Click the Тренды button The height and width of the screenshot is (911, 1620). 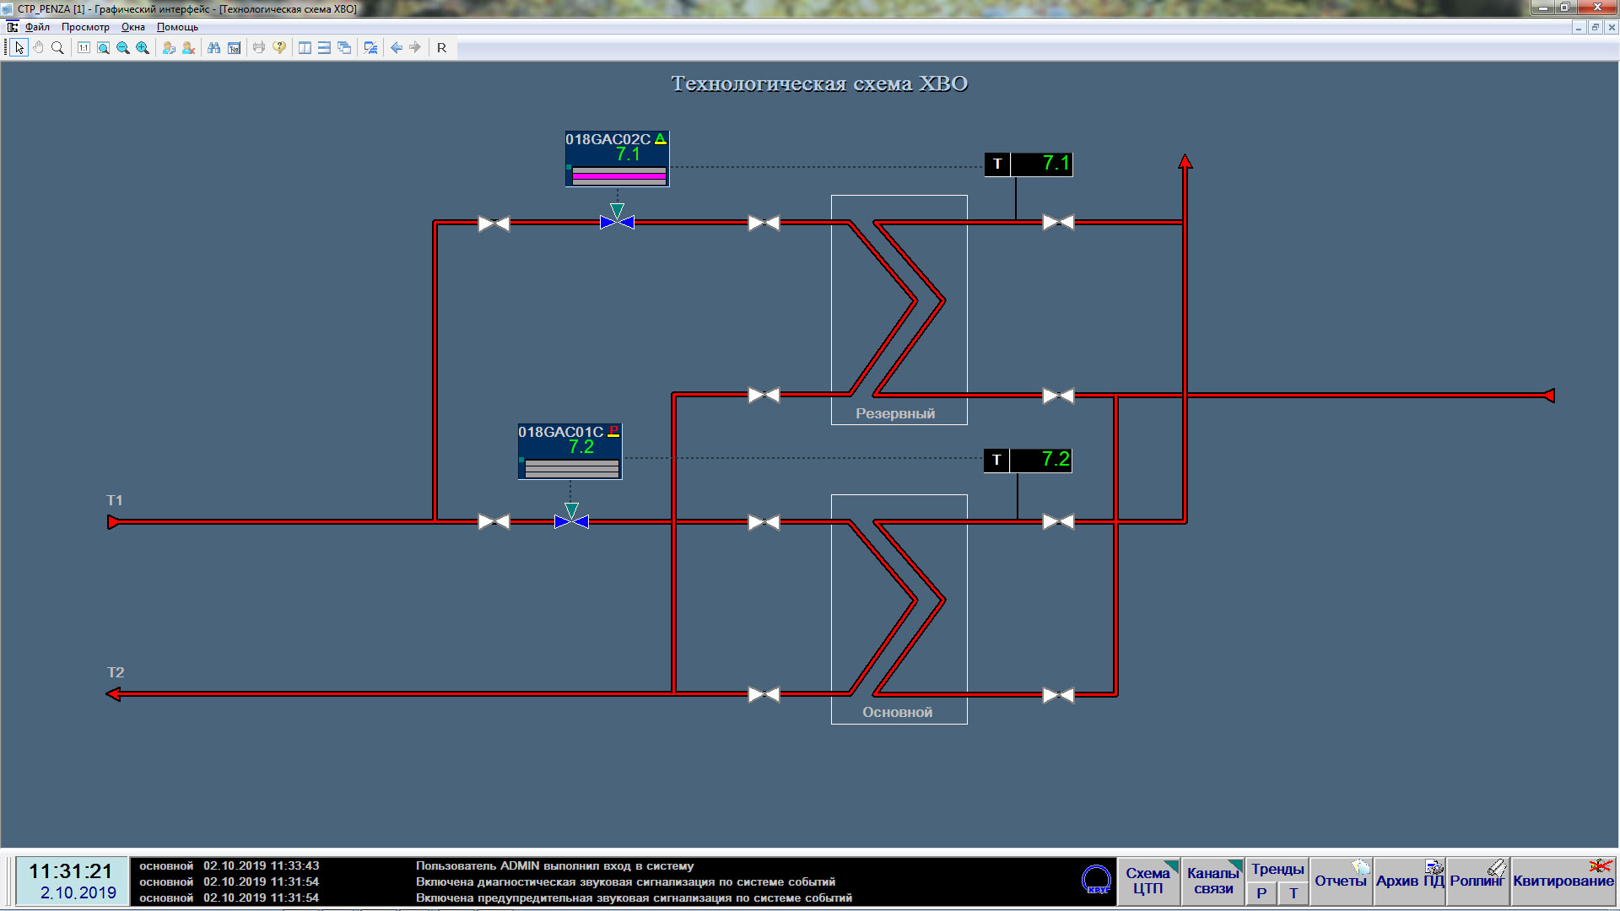click(x=1277, y=870)
